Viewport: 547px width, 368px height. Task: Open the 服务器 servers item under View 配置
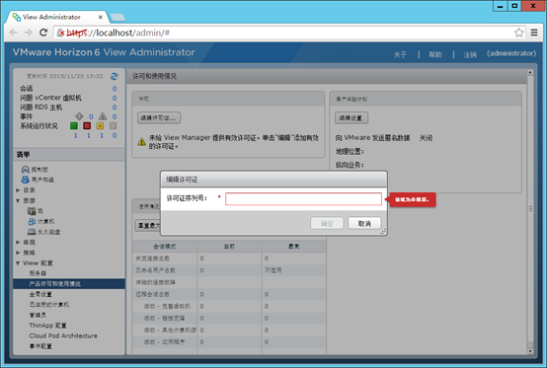point(38,273)
